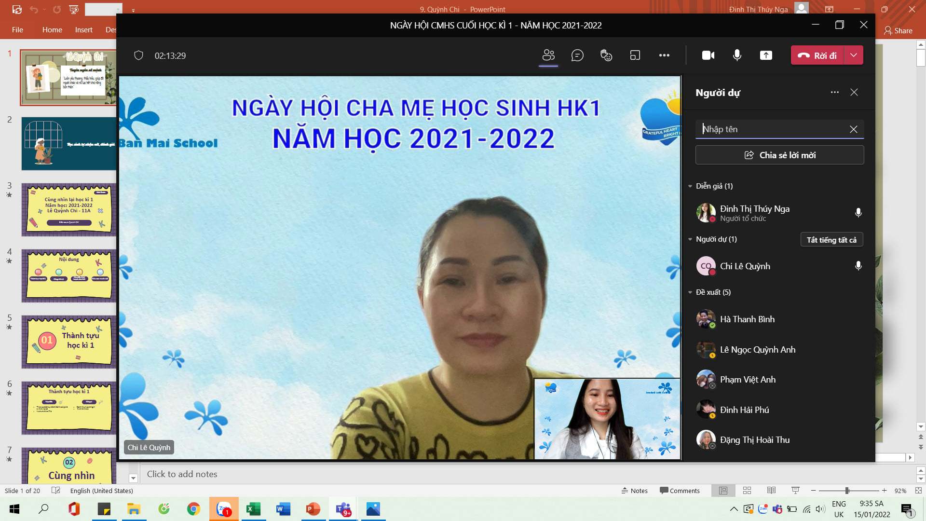The height and width of the screenshot is (521, 926).
Task: Open the breakout rooms icon
Action: coord(635,55)
